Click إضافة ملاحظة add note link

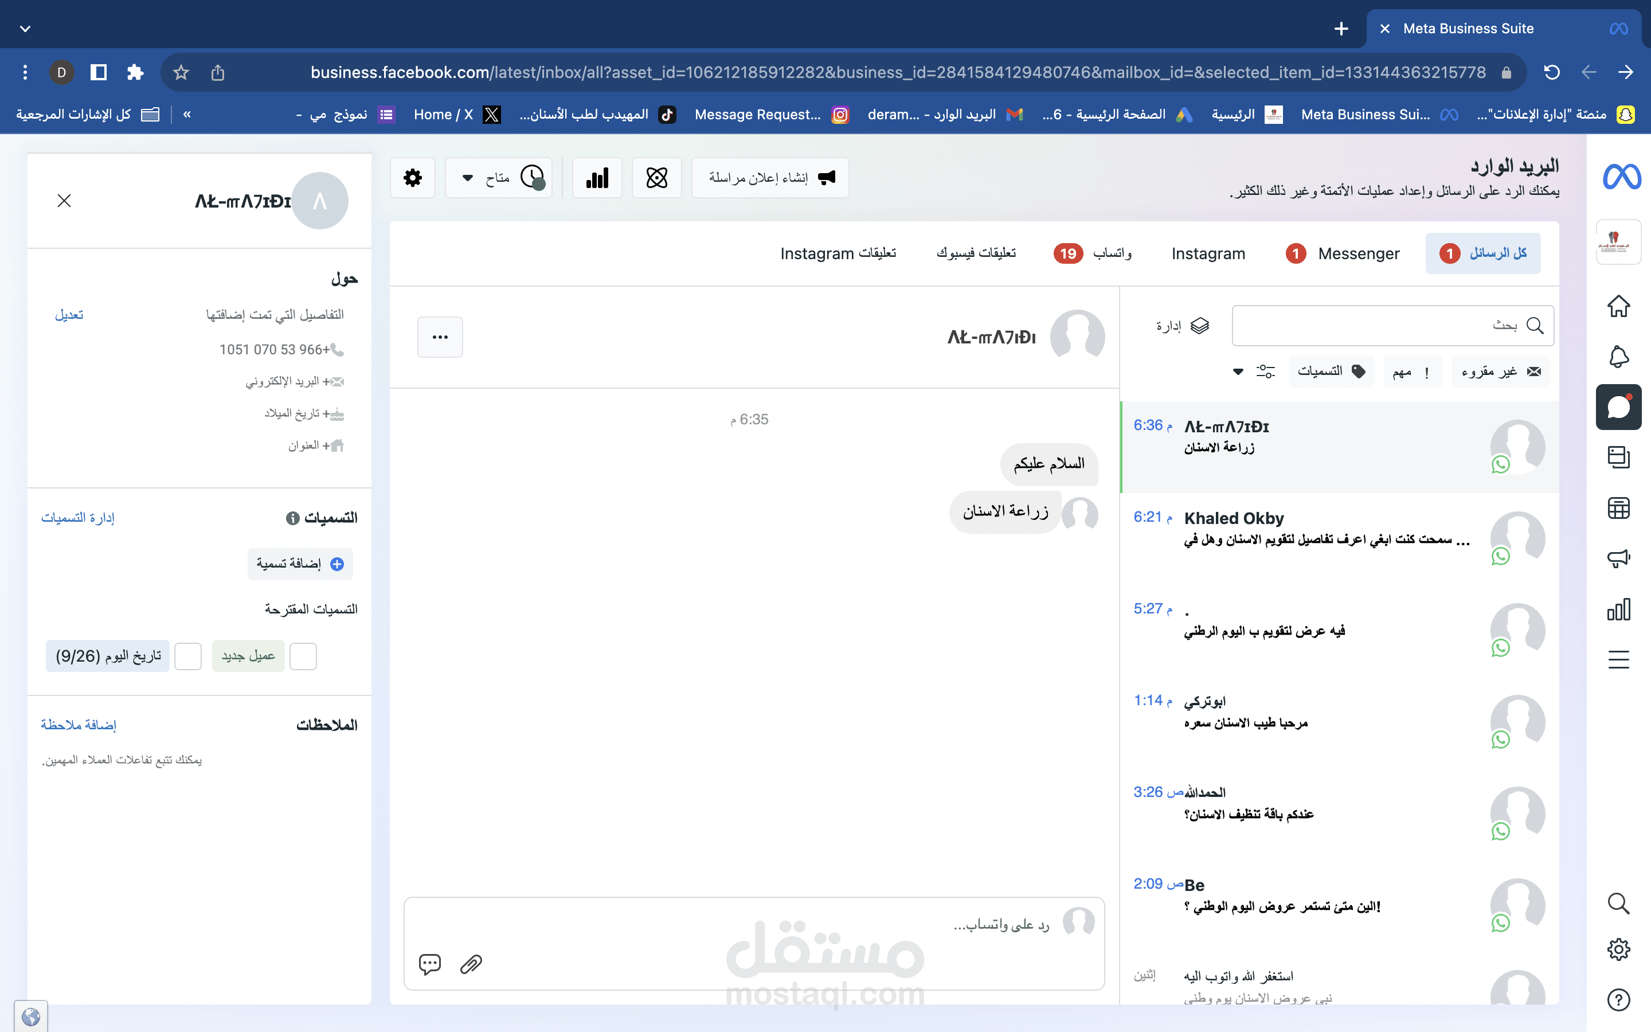(x=79, y=725)
